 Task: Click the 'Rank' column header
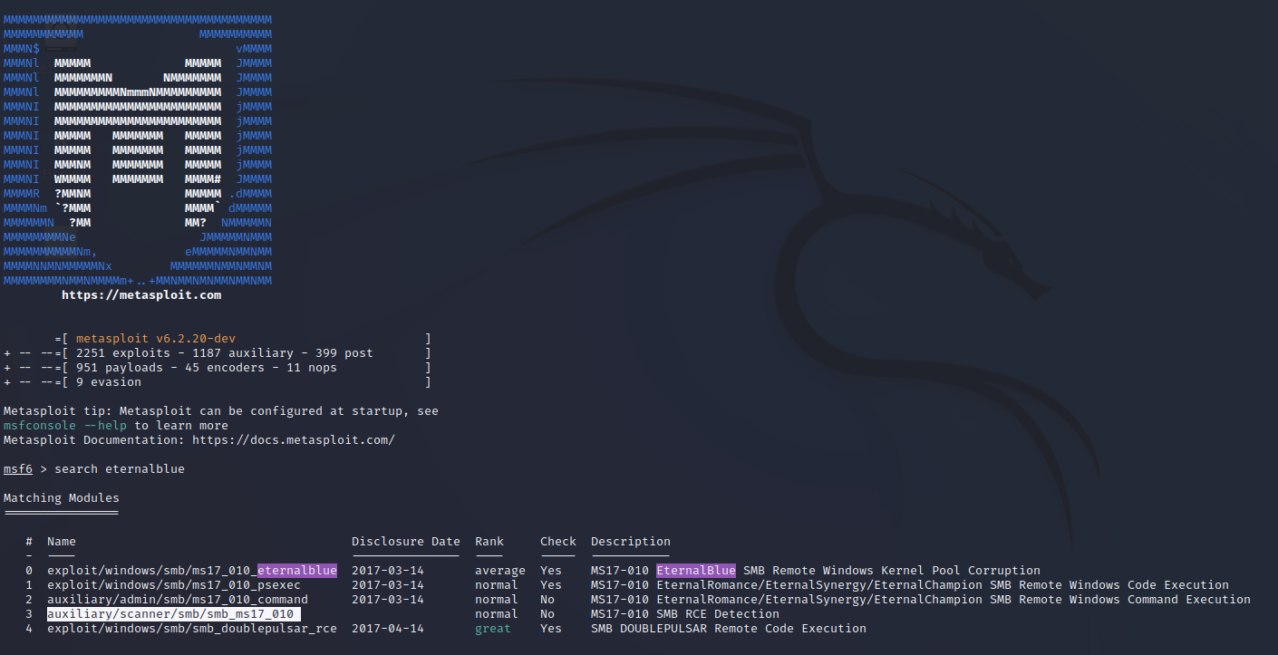[489, 541]
